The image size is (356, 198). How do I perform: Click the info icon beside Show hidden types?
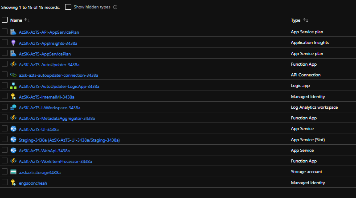tap(115, 7)
